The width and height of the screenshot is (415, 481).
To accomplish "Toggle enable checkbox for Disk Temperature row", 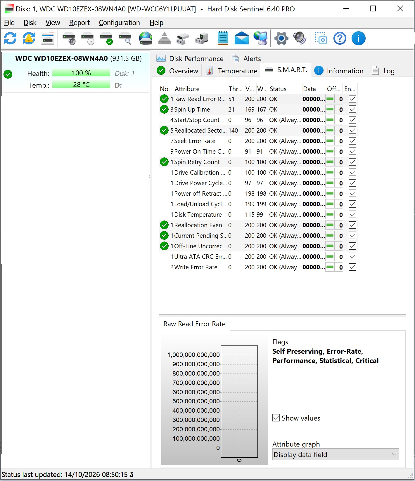I will [x=352, y=215].
